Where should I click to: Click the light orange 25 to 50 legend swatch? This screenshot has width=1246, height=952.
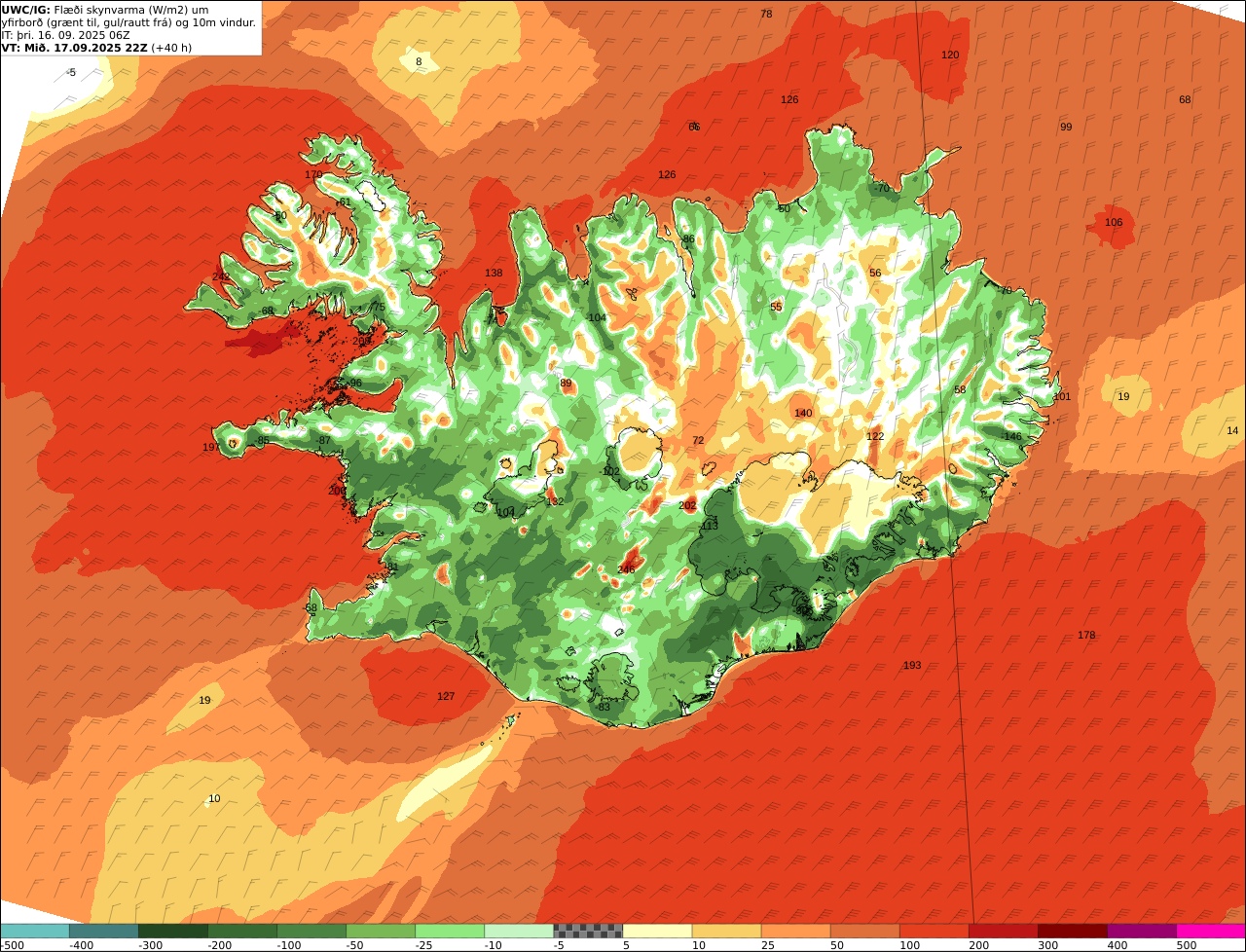(795, 931)
